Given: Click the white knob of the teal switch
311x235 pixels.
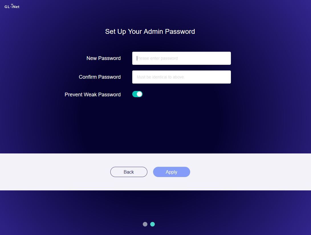Looking at the screenshot, I should pyautogui.click(x=139, y=94).
